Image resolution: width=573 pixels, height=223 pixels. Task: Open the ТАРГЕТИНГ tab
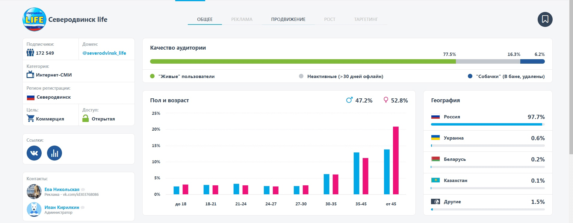click(x=366, y=19)
